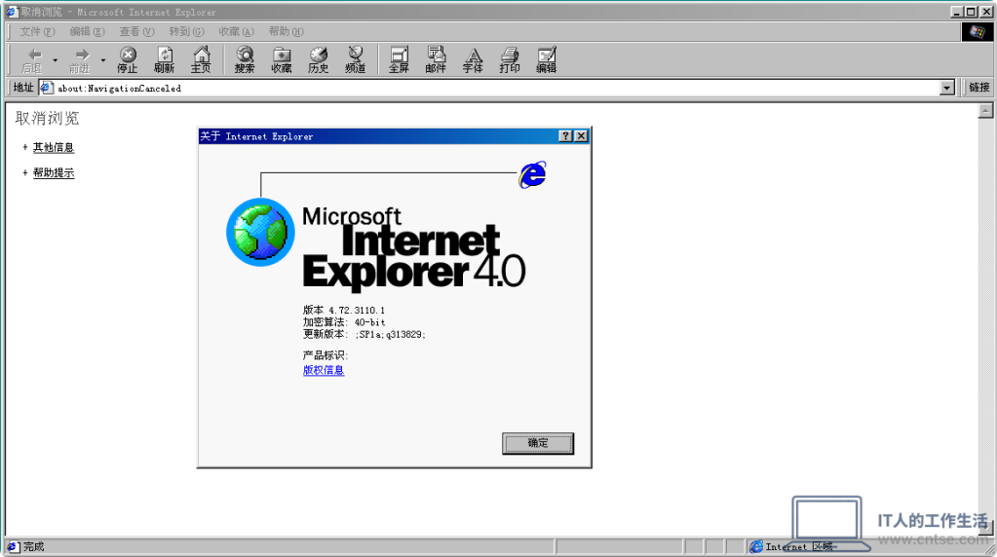Open the 版权信息 copyright link
Viewport: 997px width, 557px height.
click(323, 370)
